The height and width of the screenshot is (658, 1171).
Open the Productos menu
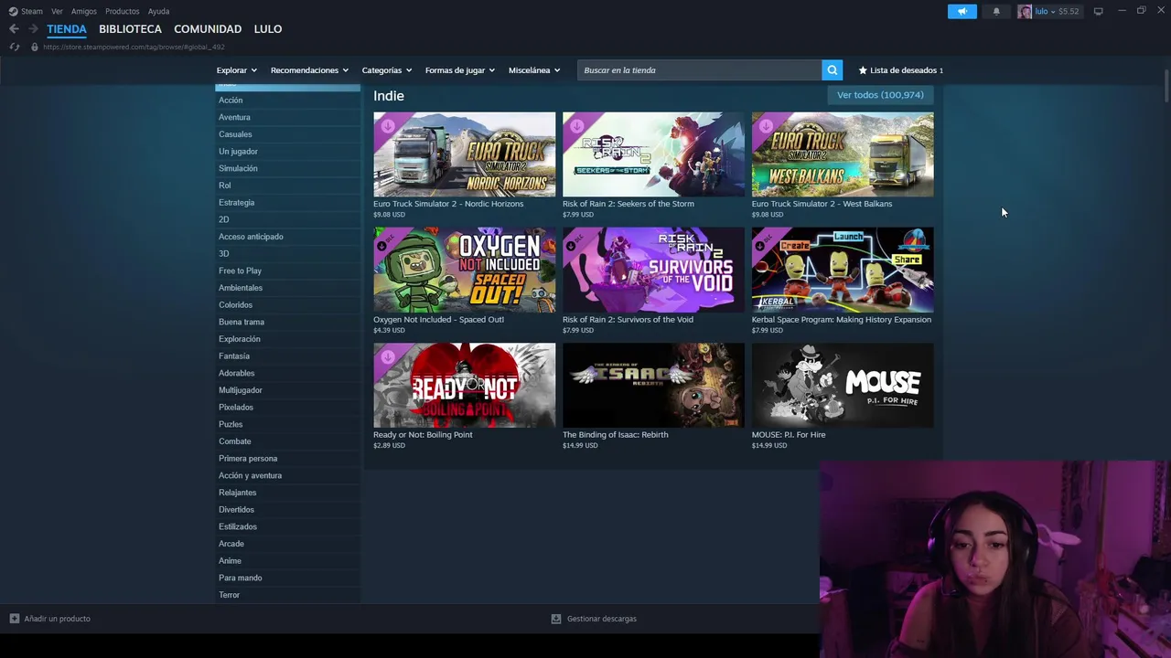coord(123,11)
